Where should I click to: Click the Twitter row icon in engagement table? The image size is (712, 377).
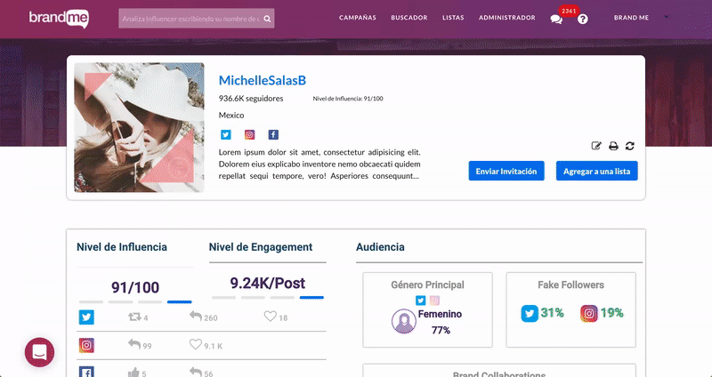86,317
